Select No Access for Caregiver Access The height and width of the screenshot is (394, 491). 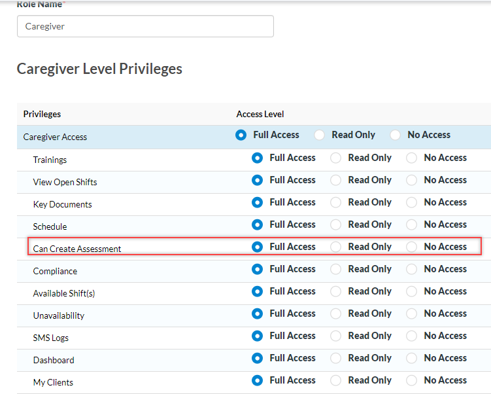point(396,135)
